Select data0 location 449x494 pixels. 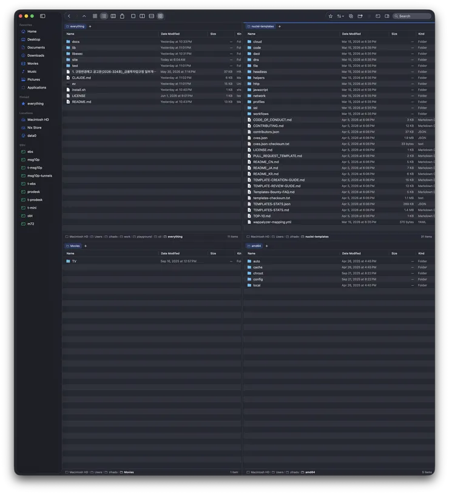[32, 136]
